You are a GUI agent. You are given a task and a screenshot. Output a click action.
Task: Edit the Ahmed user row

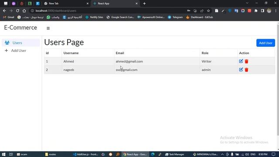(x=241, y=61)
